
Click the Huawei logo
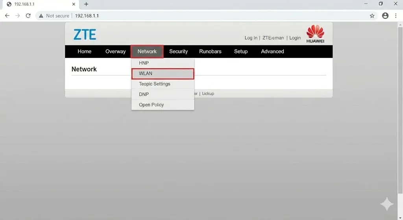[315, 34]
